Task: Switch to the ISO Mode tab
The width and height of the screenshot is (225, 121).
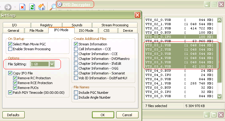Action: (86, 31)
